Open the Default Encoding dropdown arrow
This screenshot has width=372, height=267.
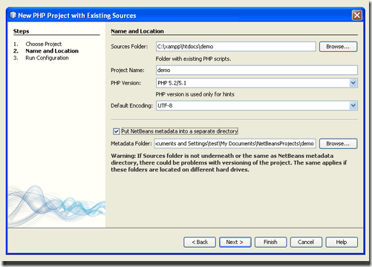click(353, 105)
